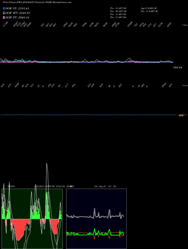Click the magenta DOW PT legend swatch

[x=4, y=17]
